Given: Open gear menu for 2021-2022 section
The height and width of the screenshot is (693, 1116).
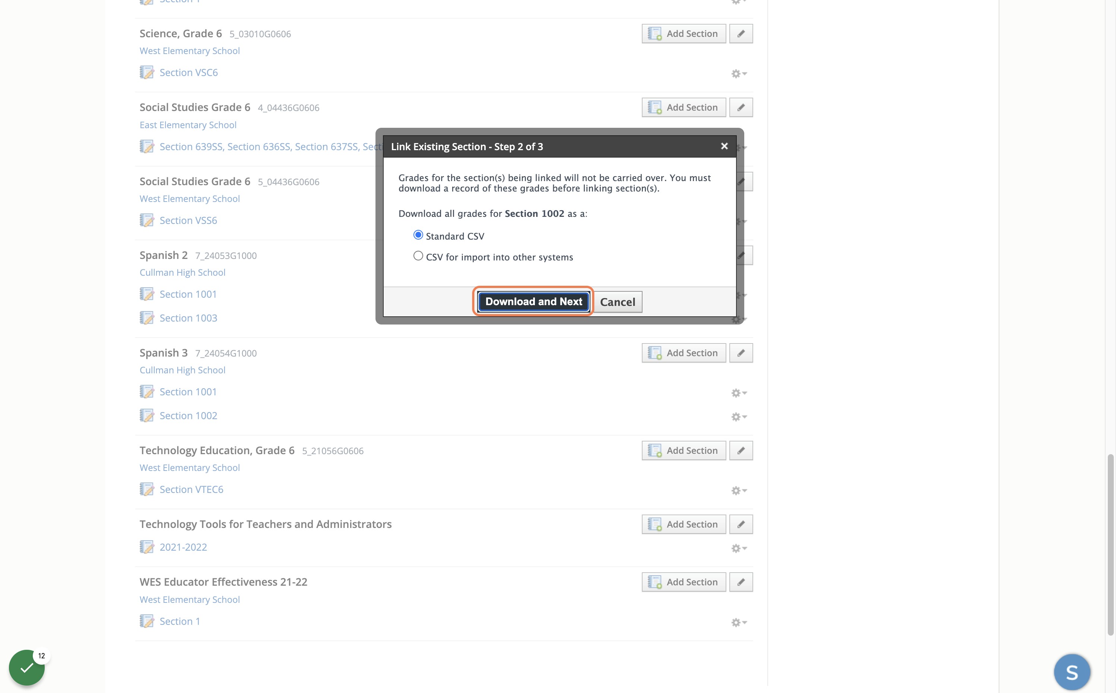Looking at the screenshot, I should (x=739, y=548).
